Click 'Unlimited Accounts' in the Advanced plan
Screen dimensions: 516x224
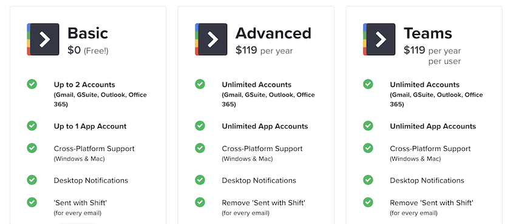[x=257, y=85]
